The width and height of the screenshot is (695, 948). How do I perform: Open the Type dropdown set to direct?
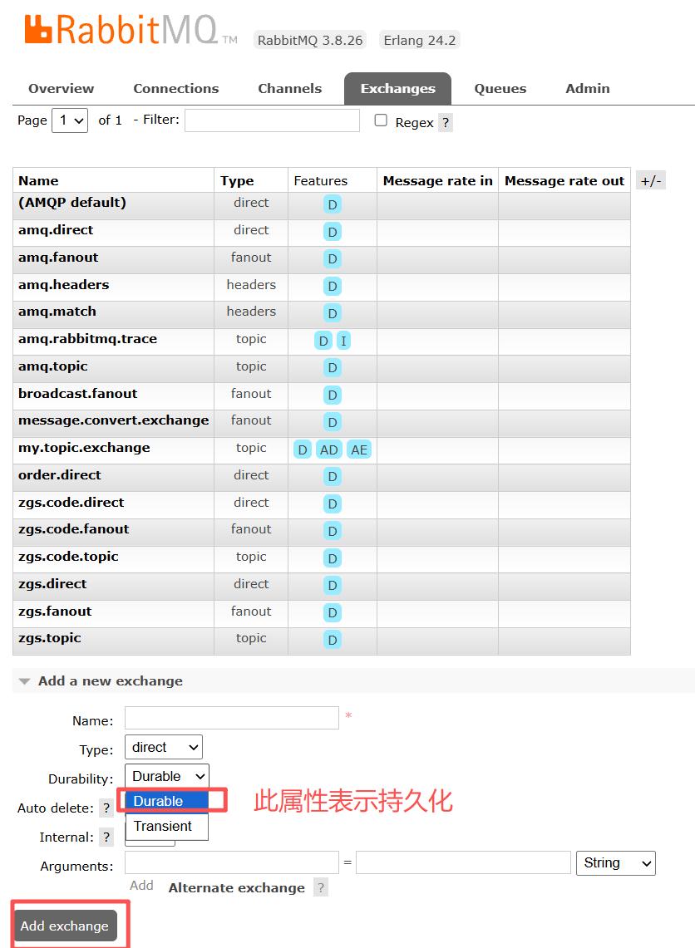[163, 747]
